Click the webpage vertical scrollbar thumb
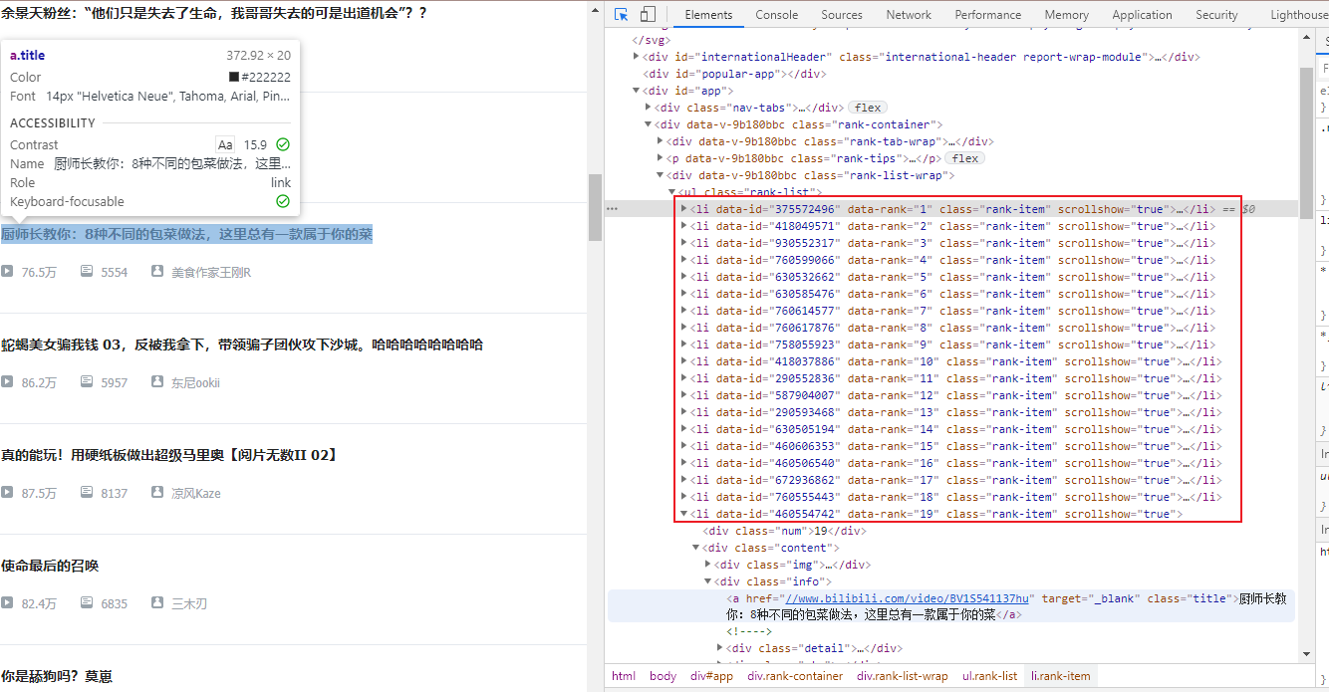This screenshot has height=692, width=1329. click(595, 207)
